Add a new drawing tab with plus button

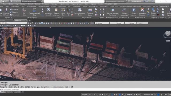30,21
